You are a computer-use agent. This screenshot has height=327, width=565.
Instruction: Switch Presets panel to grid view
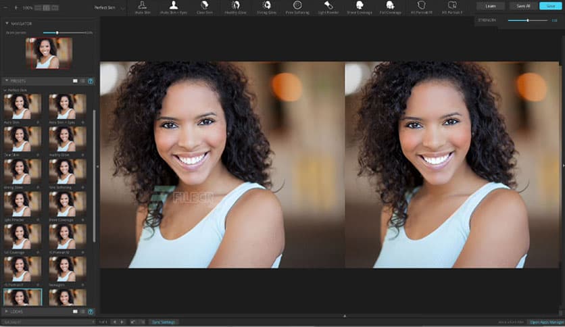pyautogui.click(x=75, y=81)
